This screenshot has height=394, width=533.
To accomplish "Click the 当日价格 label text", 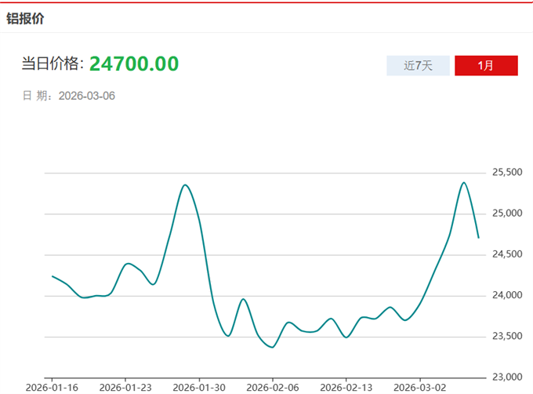I will (52, 64).
